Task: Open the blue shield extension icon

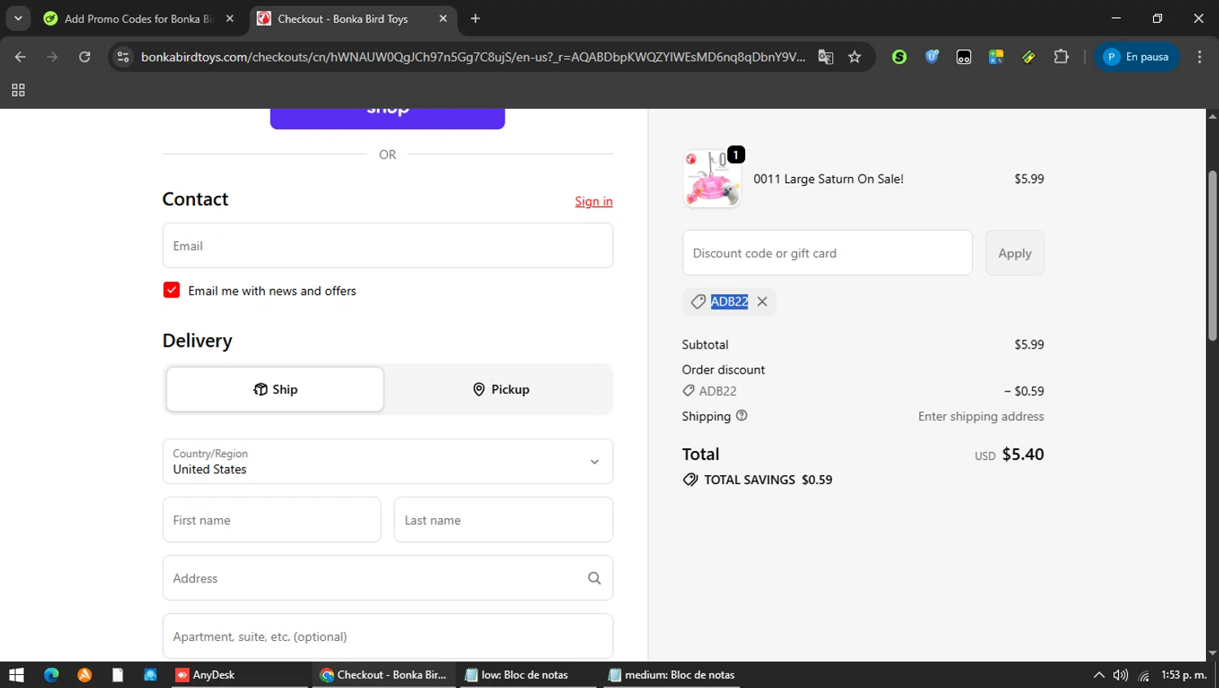Action: pyautogui.click(x=931, y=57)
